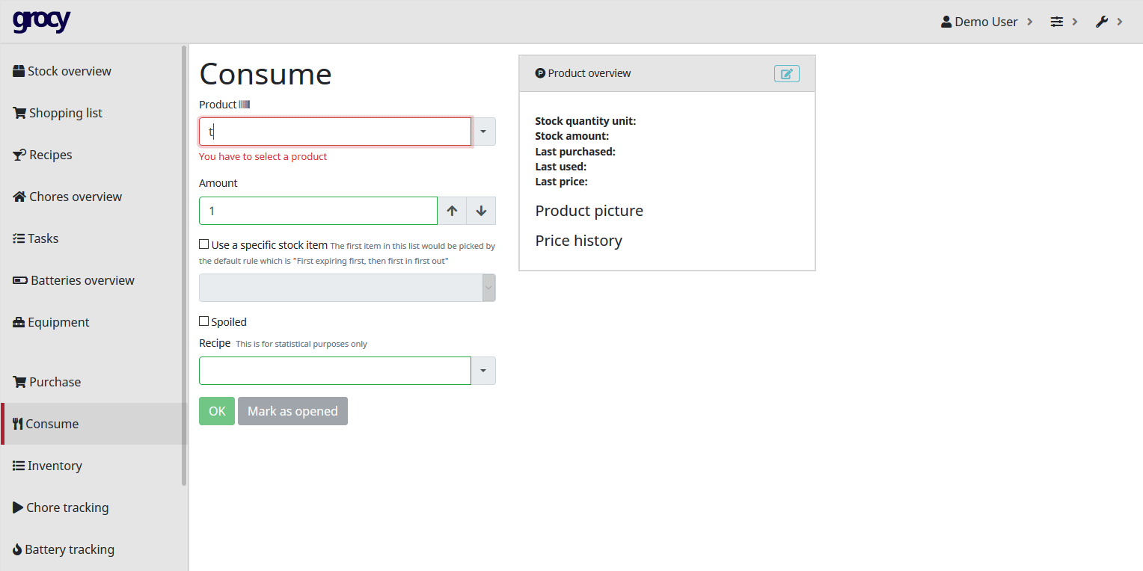
Task: Open the sliders settings menu
Action: [1063, 22]
